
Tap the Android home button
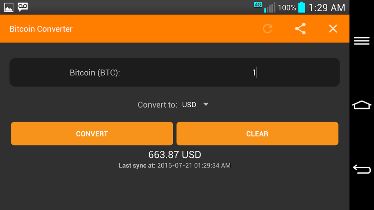(x=362, y=105)
